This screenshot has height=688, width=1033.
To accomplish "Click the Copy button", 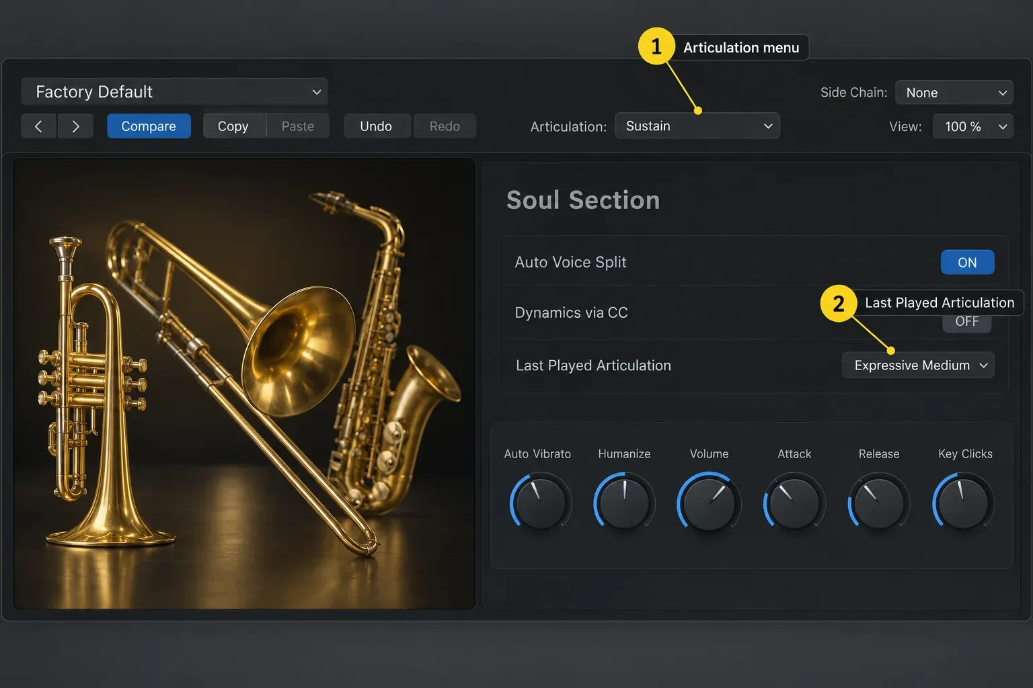I will coord(233,126).
